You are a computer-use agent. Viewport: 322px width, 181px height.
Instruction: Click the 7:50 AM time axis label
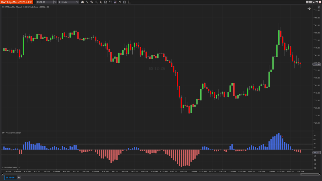[x=8, y=172]
